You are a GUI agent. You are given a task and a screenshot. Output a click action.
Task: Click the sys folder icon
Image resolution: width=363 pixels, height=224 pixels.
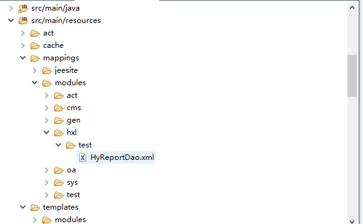pos(59,183)
